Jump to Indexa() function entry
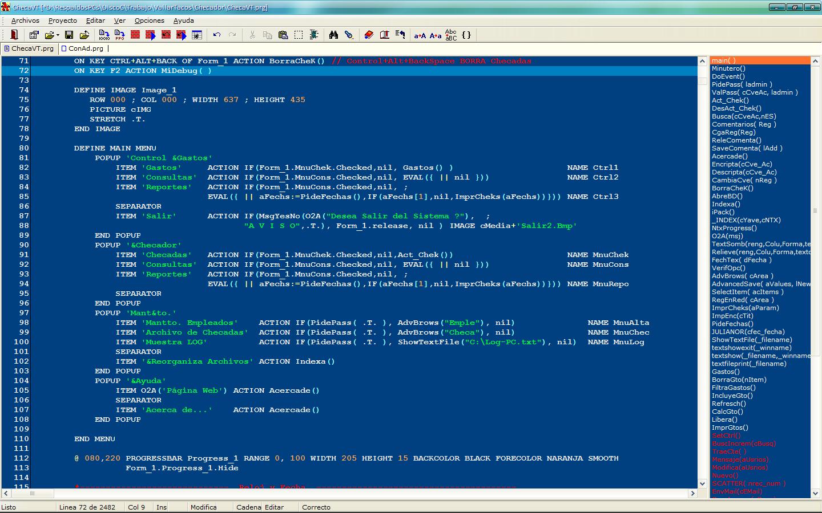This screenshot has height=513, width=822. (726, 204)
